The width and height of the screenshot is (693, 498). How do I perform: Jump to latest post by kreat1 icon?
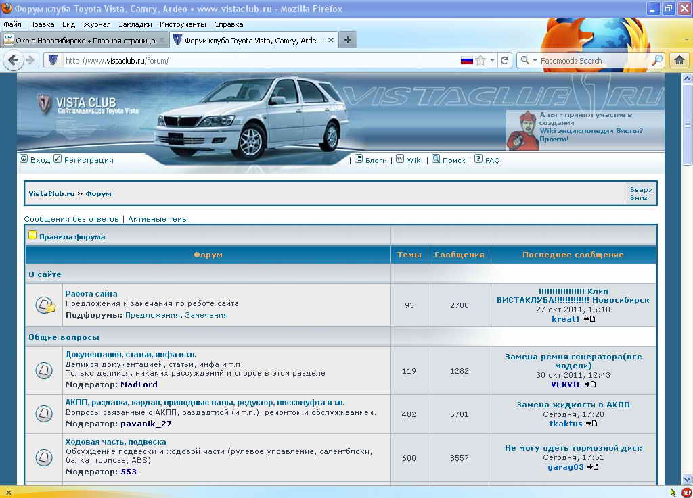(x=589, y=319)
